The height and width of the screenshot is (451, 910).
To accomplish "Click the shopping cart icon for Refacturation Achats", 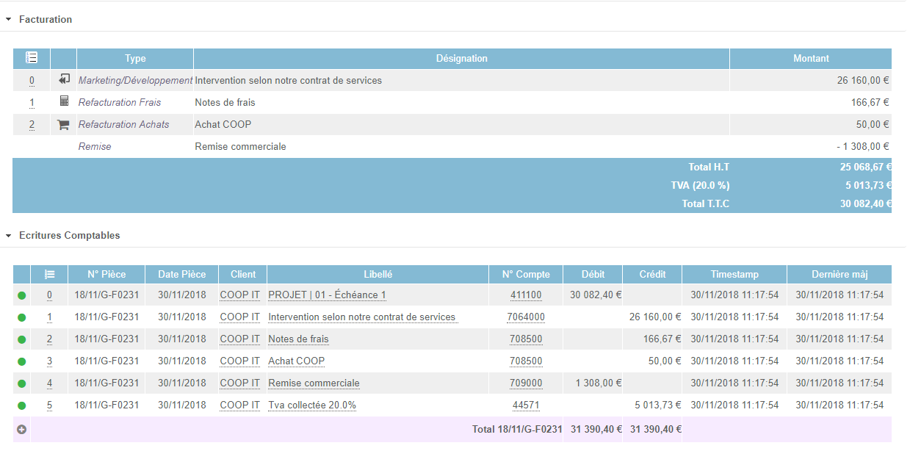I will point(64,124).
